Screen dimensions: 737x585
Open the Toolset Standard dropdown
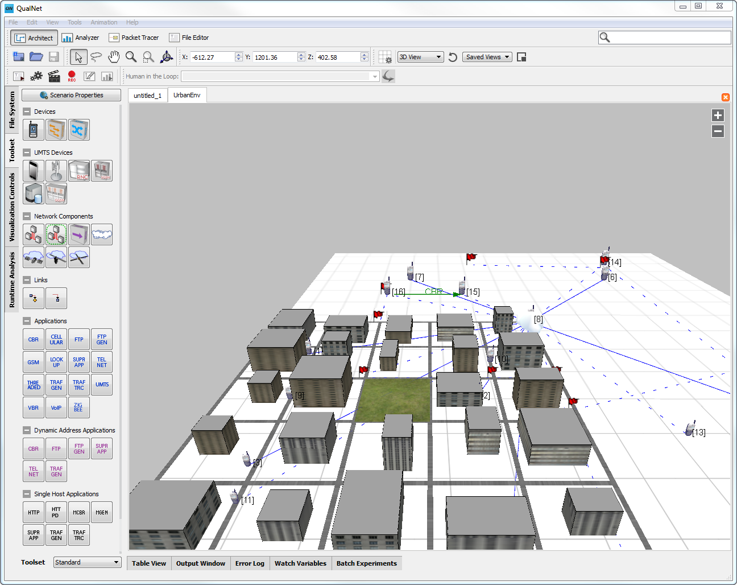tap(88, 562)
